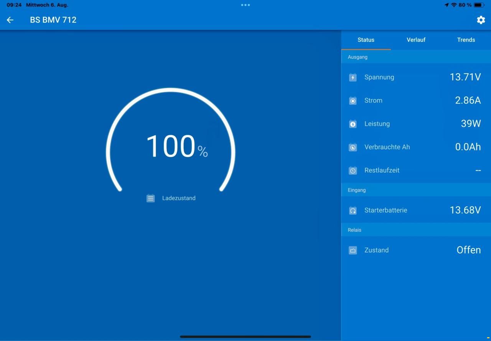This screenshot has width=491, height=341.
Task: Select the Status tab
Action: [366, 40]
